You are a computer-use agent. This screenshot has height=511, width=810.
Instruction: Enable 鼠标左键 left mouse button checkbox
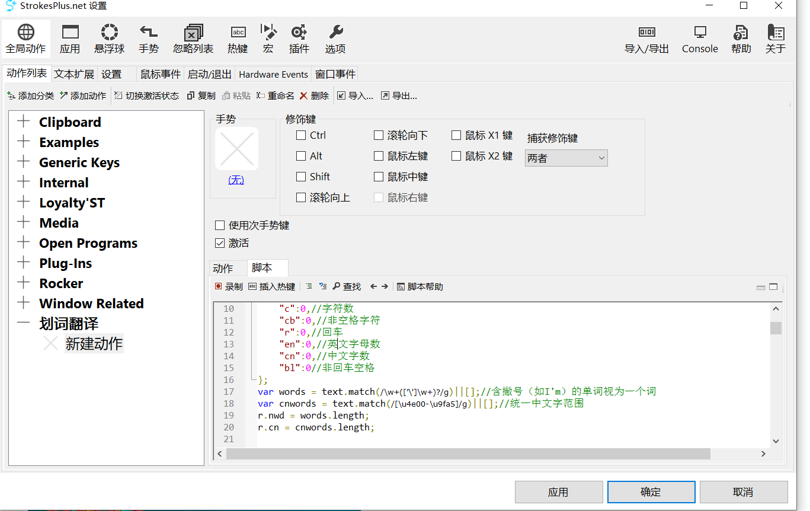coord(379,156)
